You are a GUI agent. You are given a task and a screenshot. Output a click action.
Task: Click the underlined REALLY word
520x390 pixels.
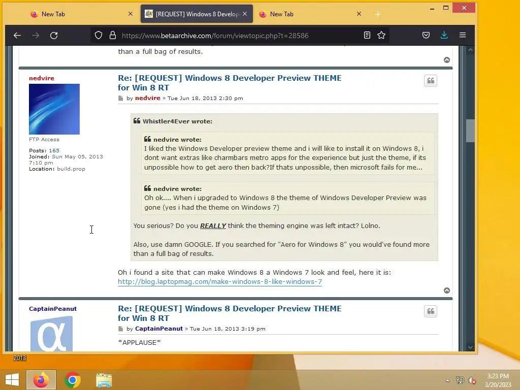[x=213, y=226]
